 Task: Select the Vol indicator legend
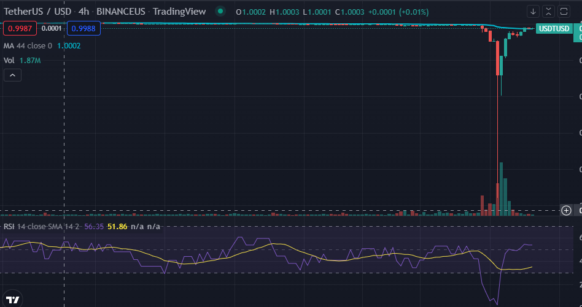9,61
